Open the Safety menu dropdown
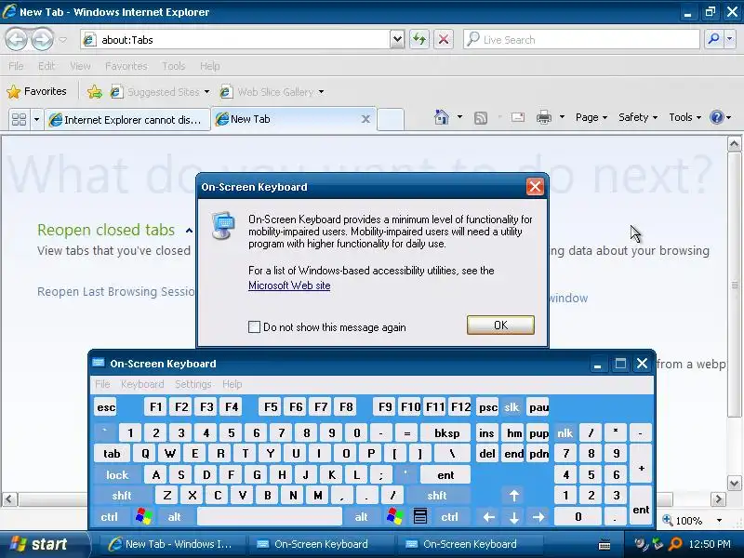 click(638, 117)
